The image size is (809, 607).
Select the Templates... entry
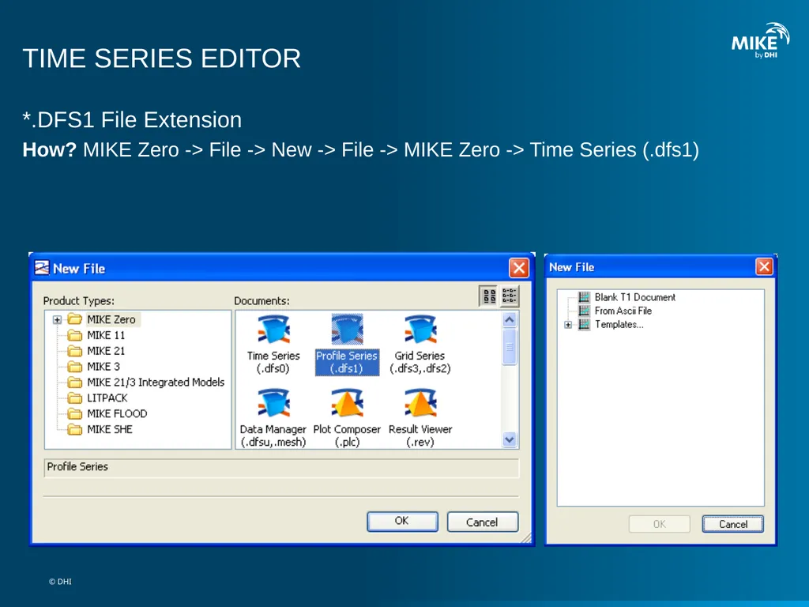pos(619,324)
